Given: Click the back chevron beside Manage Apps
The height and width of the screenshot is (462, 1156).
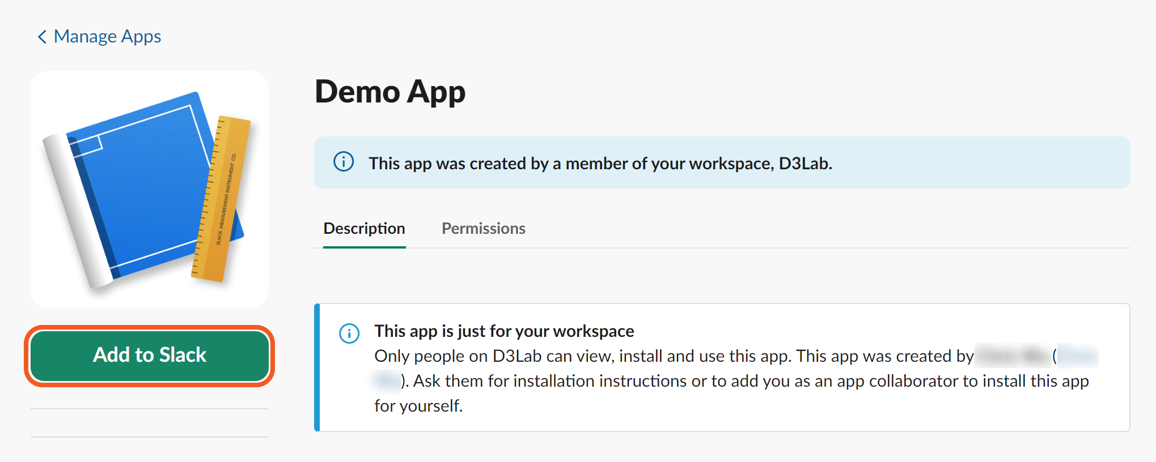Looking at the screenshot, I should tap(42, 37).
